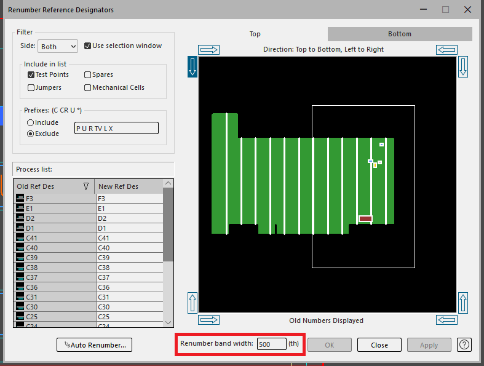
Task: Select the Include prefixes radio button
Action: pyautogui.click(x=30, y=123)
